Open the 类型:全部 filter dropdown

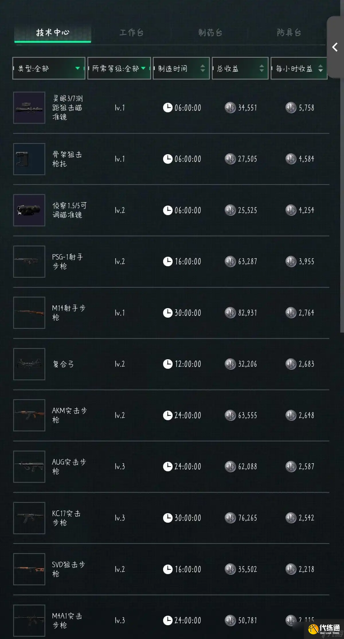49,68
